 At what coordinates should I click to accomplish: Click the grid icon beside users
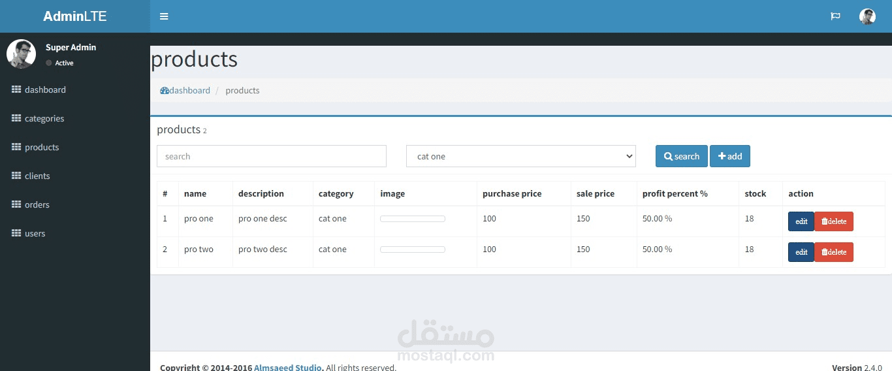point(16,233)
